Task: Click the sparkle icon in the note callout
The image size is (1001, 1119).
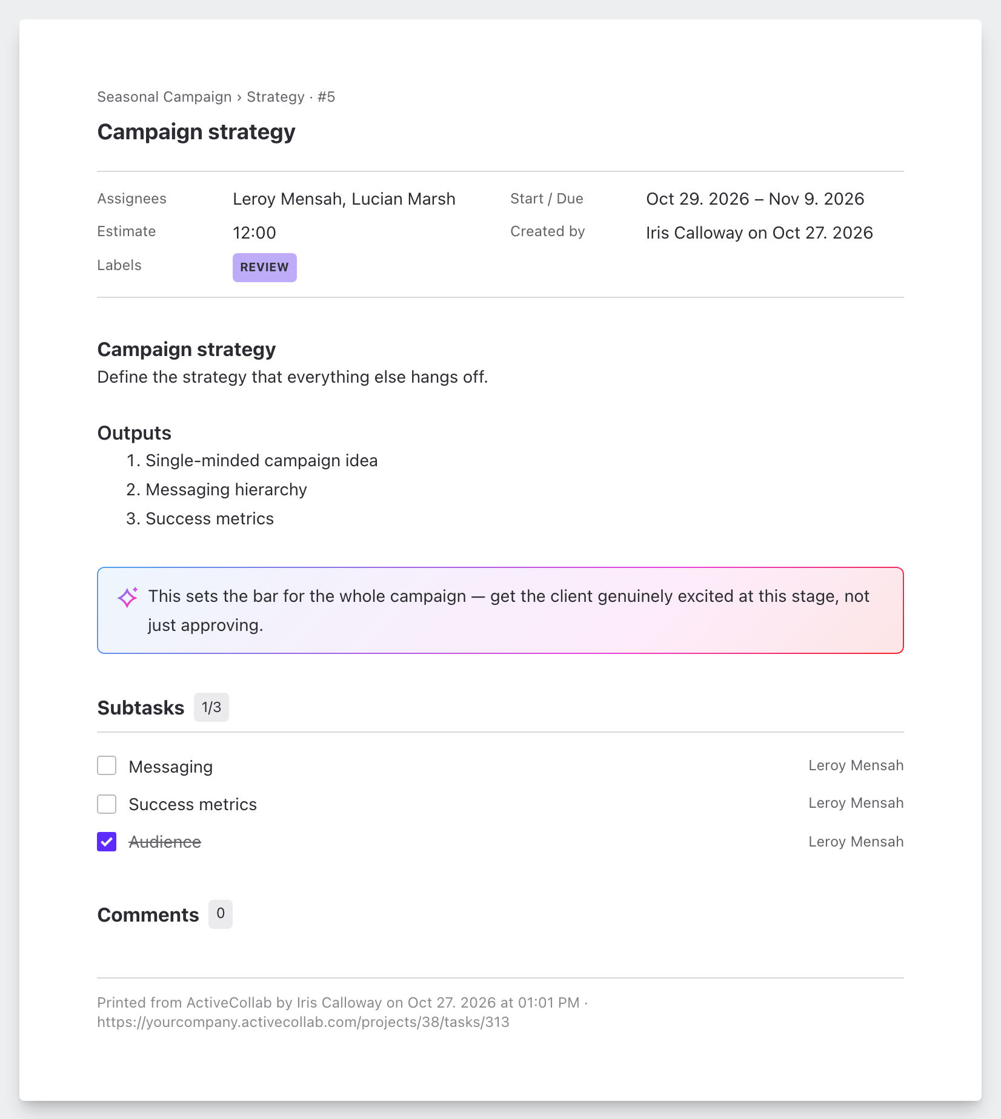Action: 128,597
